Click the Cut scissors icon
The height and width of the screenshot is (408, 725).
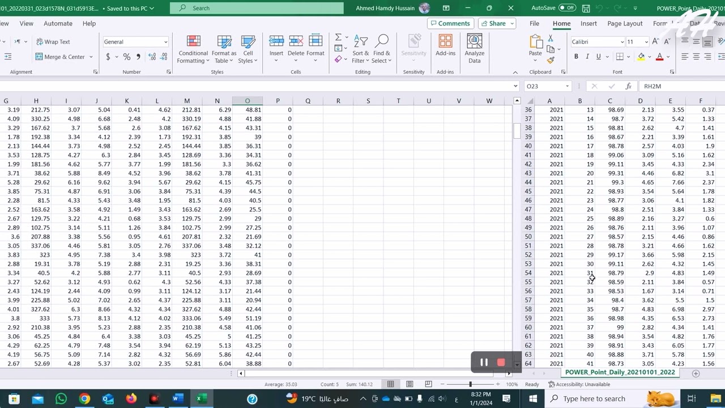pyautogui.click(x=550, y=38)
